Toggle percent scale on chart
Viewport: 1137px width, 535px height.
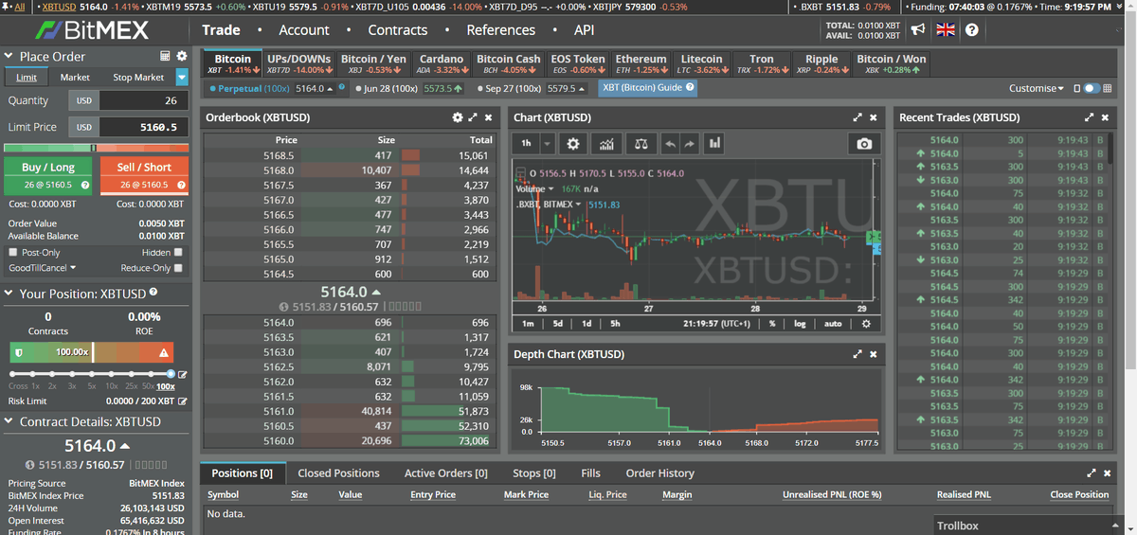pyautogui.click(x=773, y=324)
